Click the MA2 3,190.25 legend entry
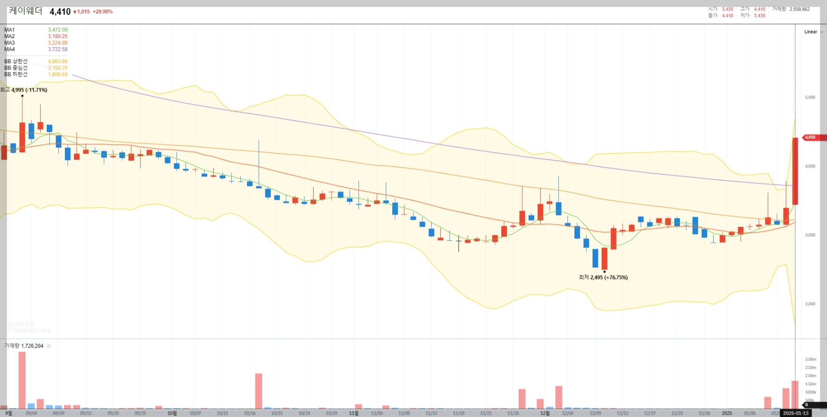The width and height of the screenshot is (827, 417). [36, 36]
